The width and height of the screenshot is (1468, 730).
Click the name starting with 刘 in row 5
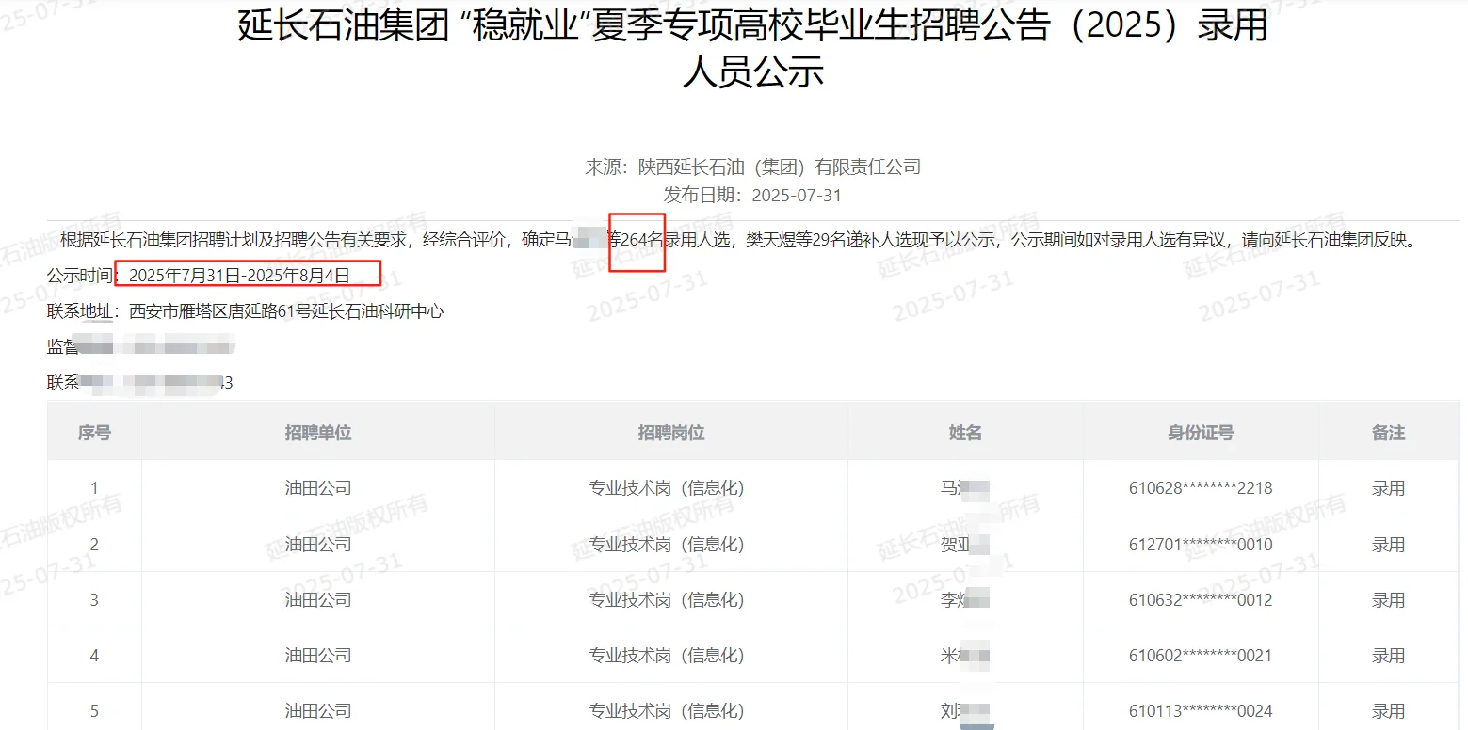[x=965, y=710]
